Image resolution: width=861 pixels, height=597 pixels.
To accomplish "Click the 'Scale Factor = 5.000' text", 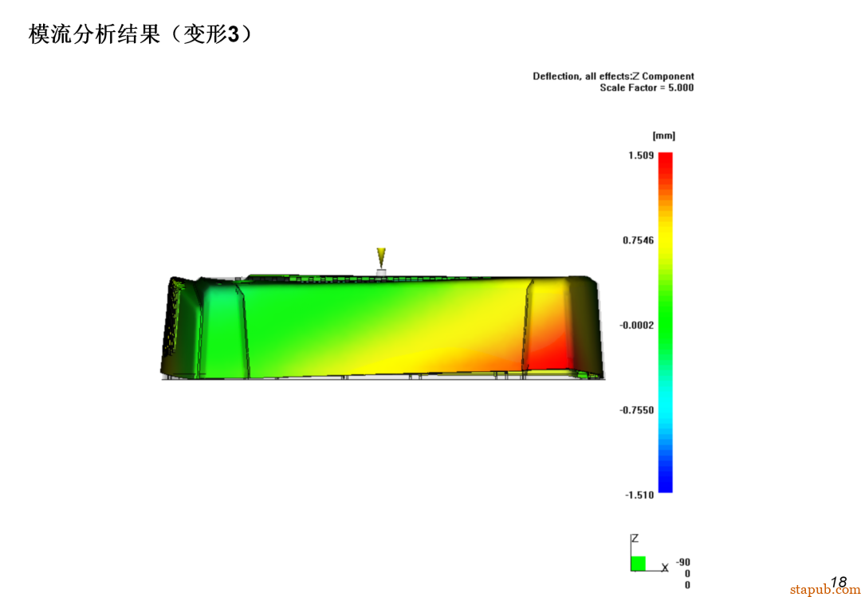I will coord(647,88).
